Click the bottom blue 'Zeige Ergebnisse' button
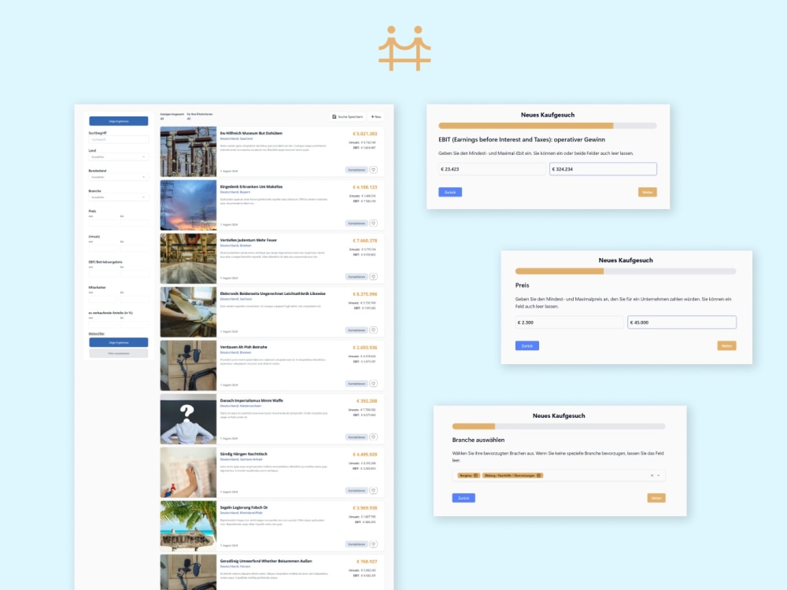The height and width of the screenshot is (590, 787). tap(119, 343)
